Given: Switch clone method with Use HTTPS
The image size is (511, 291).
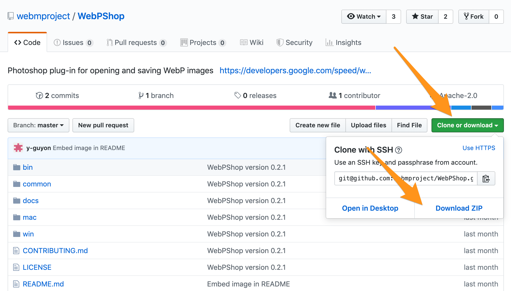Looking at the screenshot, I should [x=479, y=148].
